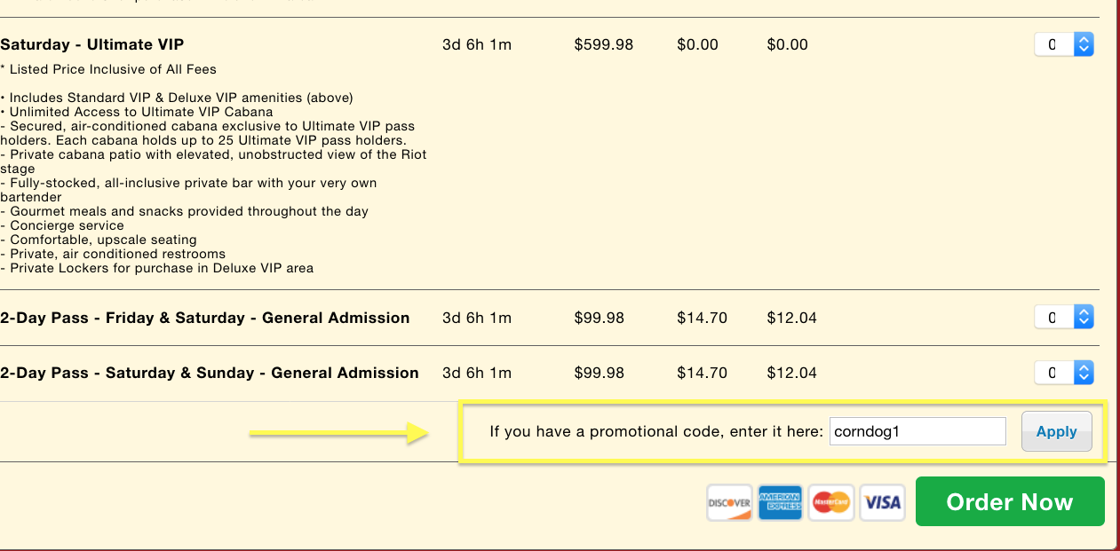Click the promotional code prompt label
Image resolution: width=1120 pixels, height=551 pixels.
(656, 432)
